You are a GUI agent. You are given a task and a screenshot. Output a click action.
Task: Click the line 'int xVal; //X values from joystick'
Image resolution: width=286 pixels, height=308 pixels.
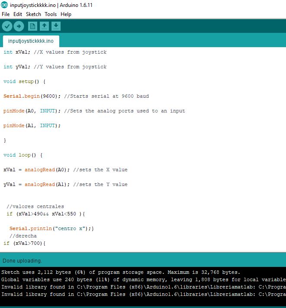[x=55, y=52]
